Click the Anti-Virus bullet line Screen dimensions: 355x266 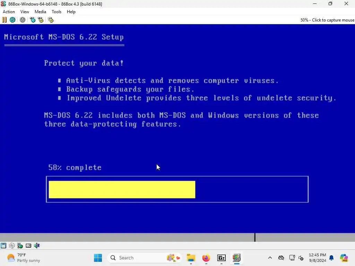click(168, 80)
